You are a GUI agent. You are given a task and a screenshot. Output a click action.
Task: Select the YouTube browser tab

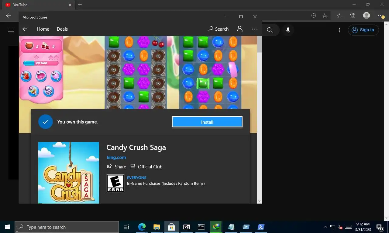38,5
